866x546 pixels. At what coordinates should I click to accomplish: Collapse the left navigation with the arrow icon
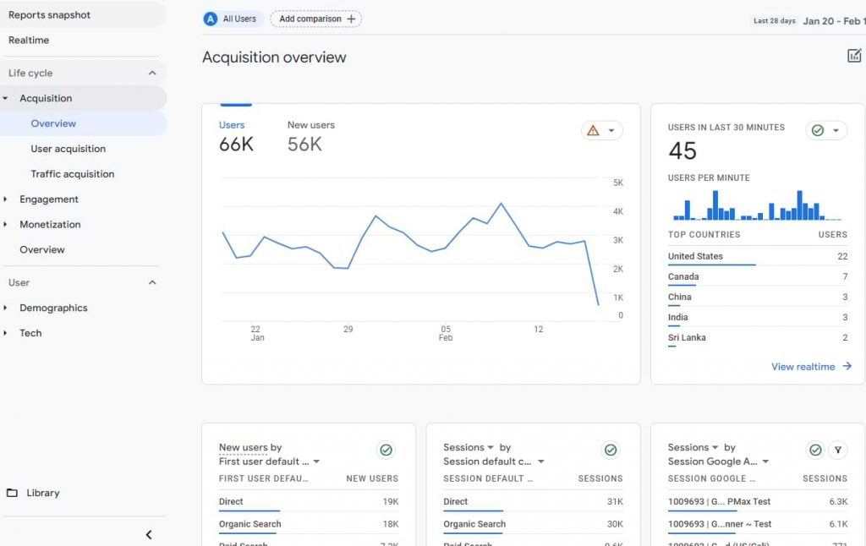pos(149,534)
